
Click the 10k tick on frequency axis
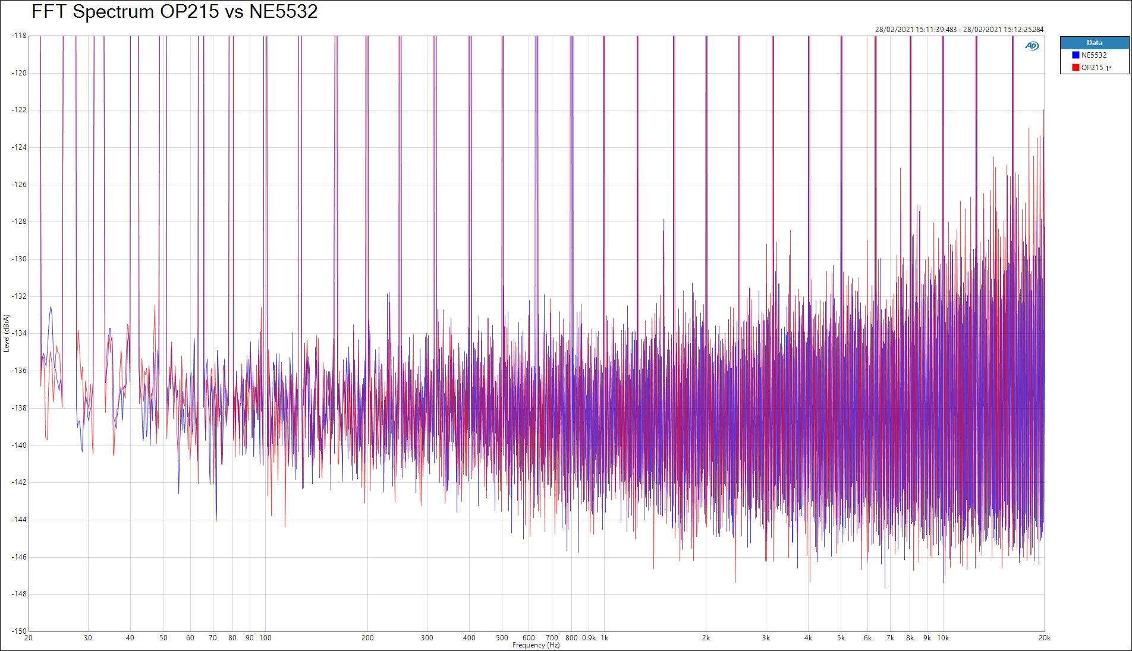coord(943,638)
